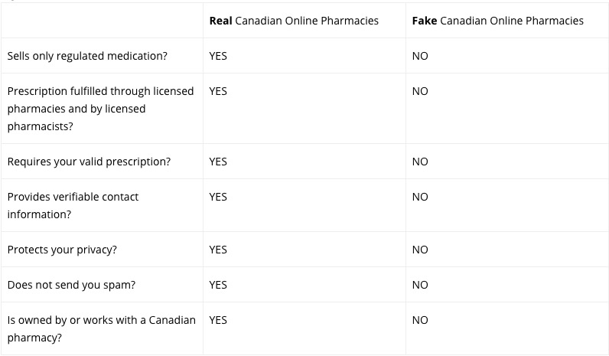609x356 pixels.
Task: Select the "Sells only regulated medication?" text
Action: pyautogui.click(x=87, y=56)
